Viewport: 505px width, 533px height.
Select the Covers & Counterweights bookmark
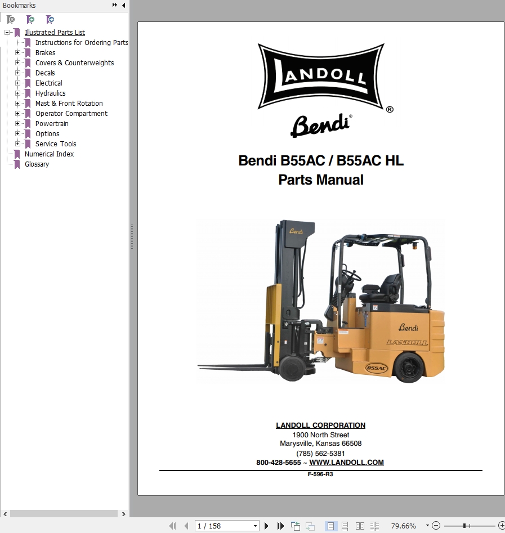[x=74, y=63]
